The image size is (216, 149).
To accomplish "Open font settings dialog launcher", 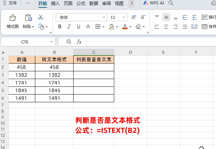I will pos(147,32).
